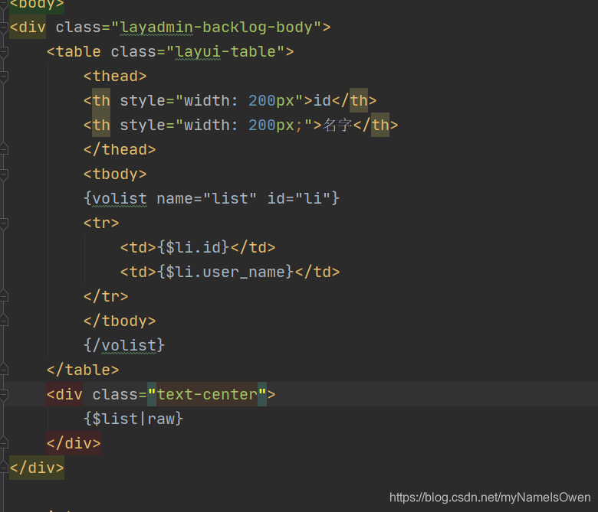Screen dimensions: 598x512
Task: Collapse the opening tr fold marker
Action: click(x=4, y=223)
